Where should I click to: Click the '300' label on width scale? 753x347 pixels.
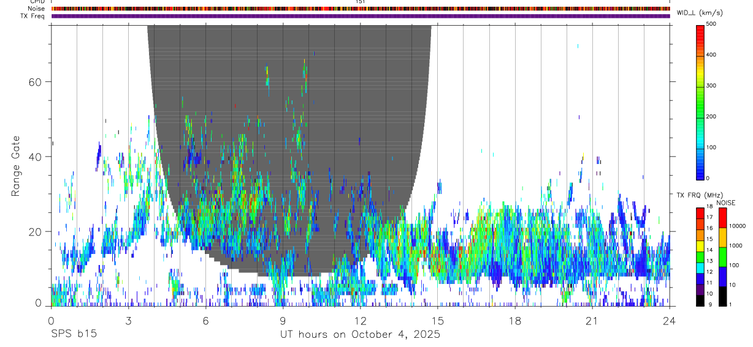pyautogui.click(x=711, y=86)
